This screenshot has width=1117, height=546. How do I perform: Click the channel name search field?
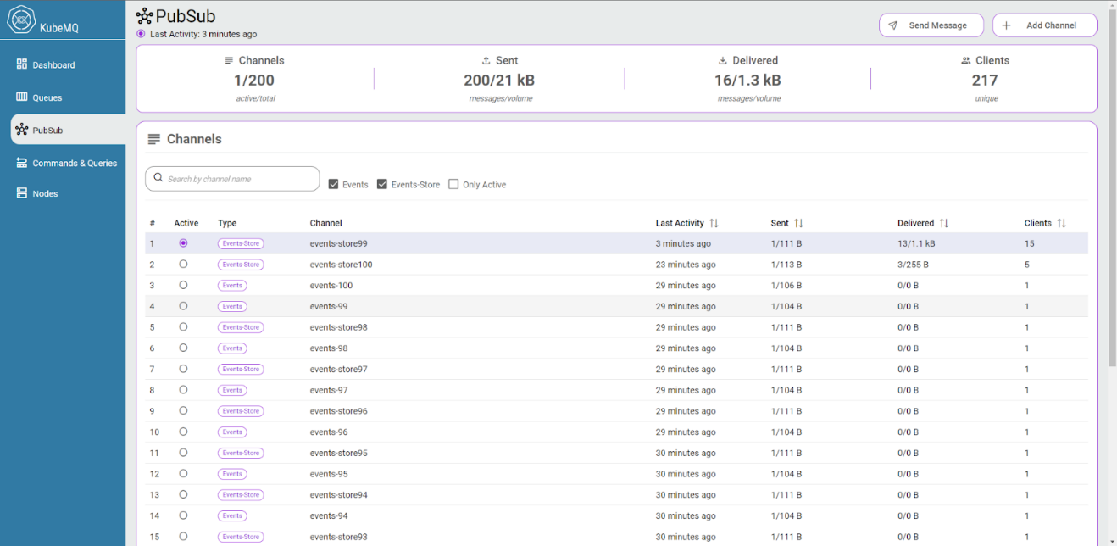tap(232, 179)
